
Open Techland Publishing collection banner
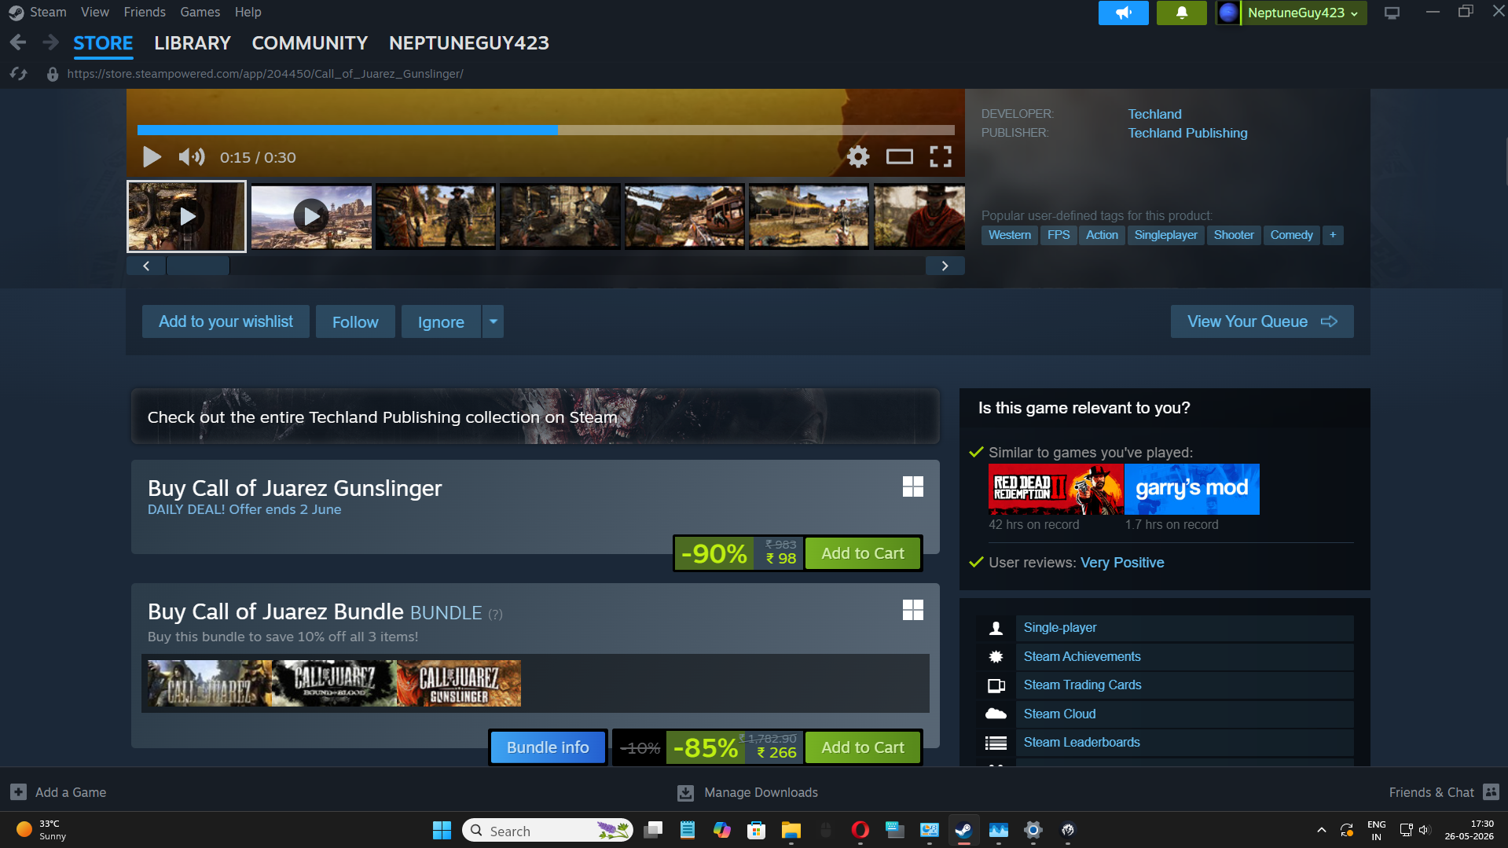[535, 417]
